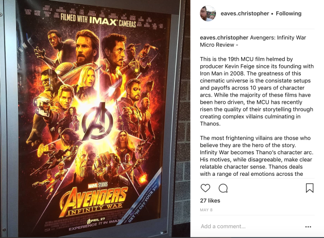Like the post with the heart icon
The width and height of the screenshot is (324, 238).
pos(206,188)
